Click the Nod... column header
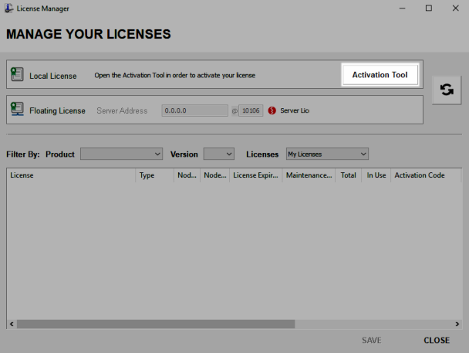Viewport: 469px width, 353px height. click(x=187, y=175)
